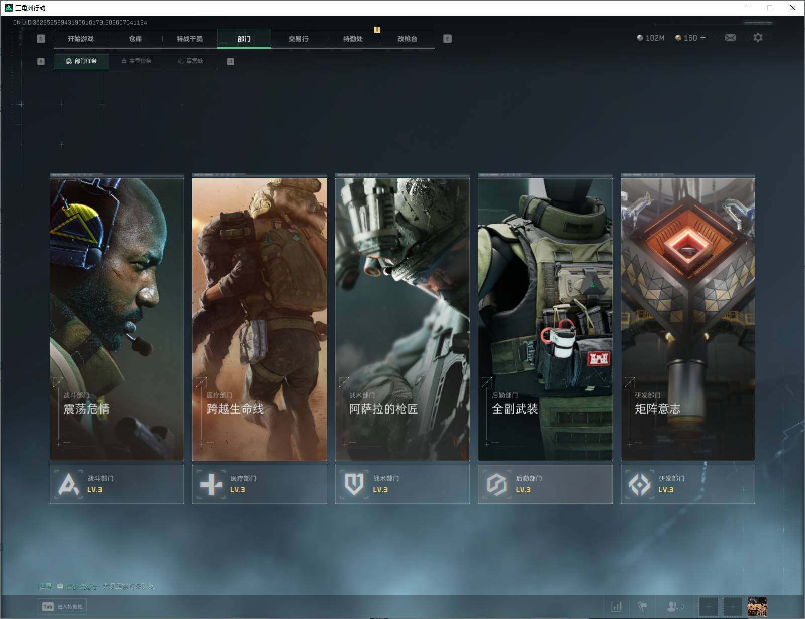This screenshot has width=805, height=619.
Task: Click the medical department cross emblem
Action: pyautogui.click(x=211, y=485)
